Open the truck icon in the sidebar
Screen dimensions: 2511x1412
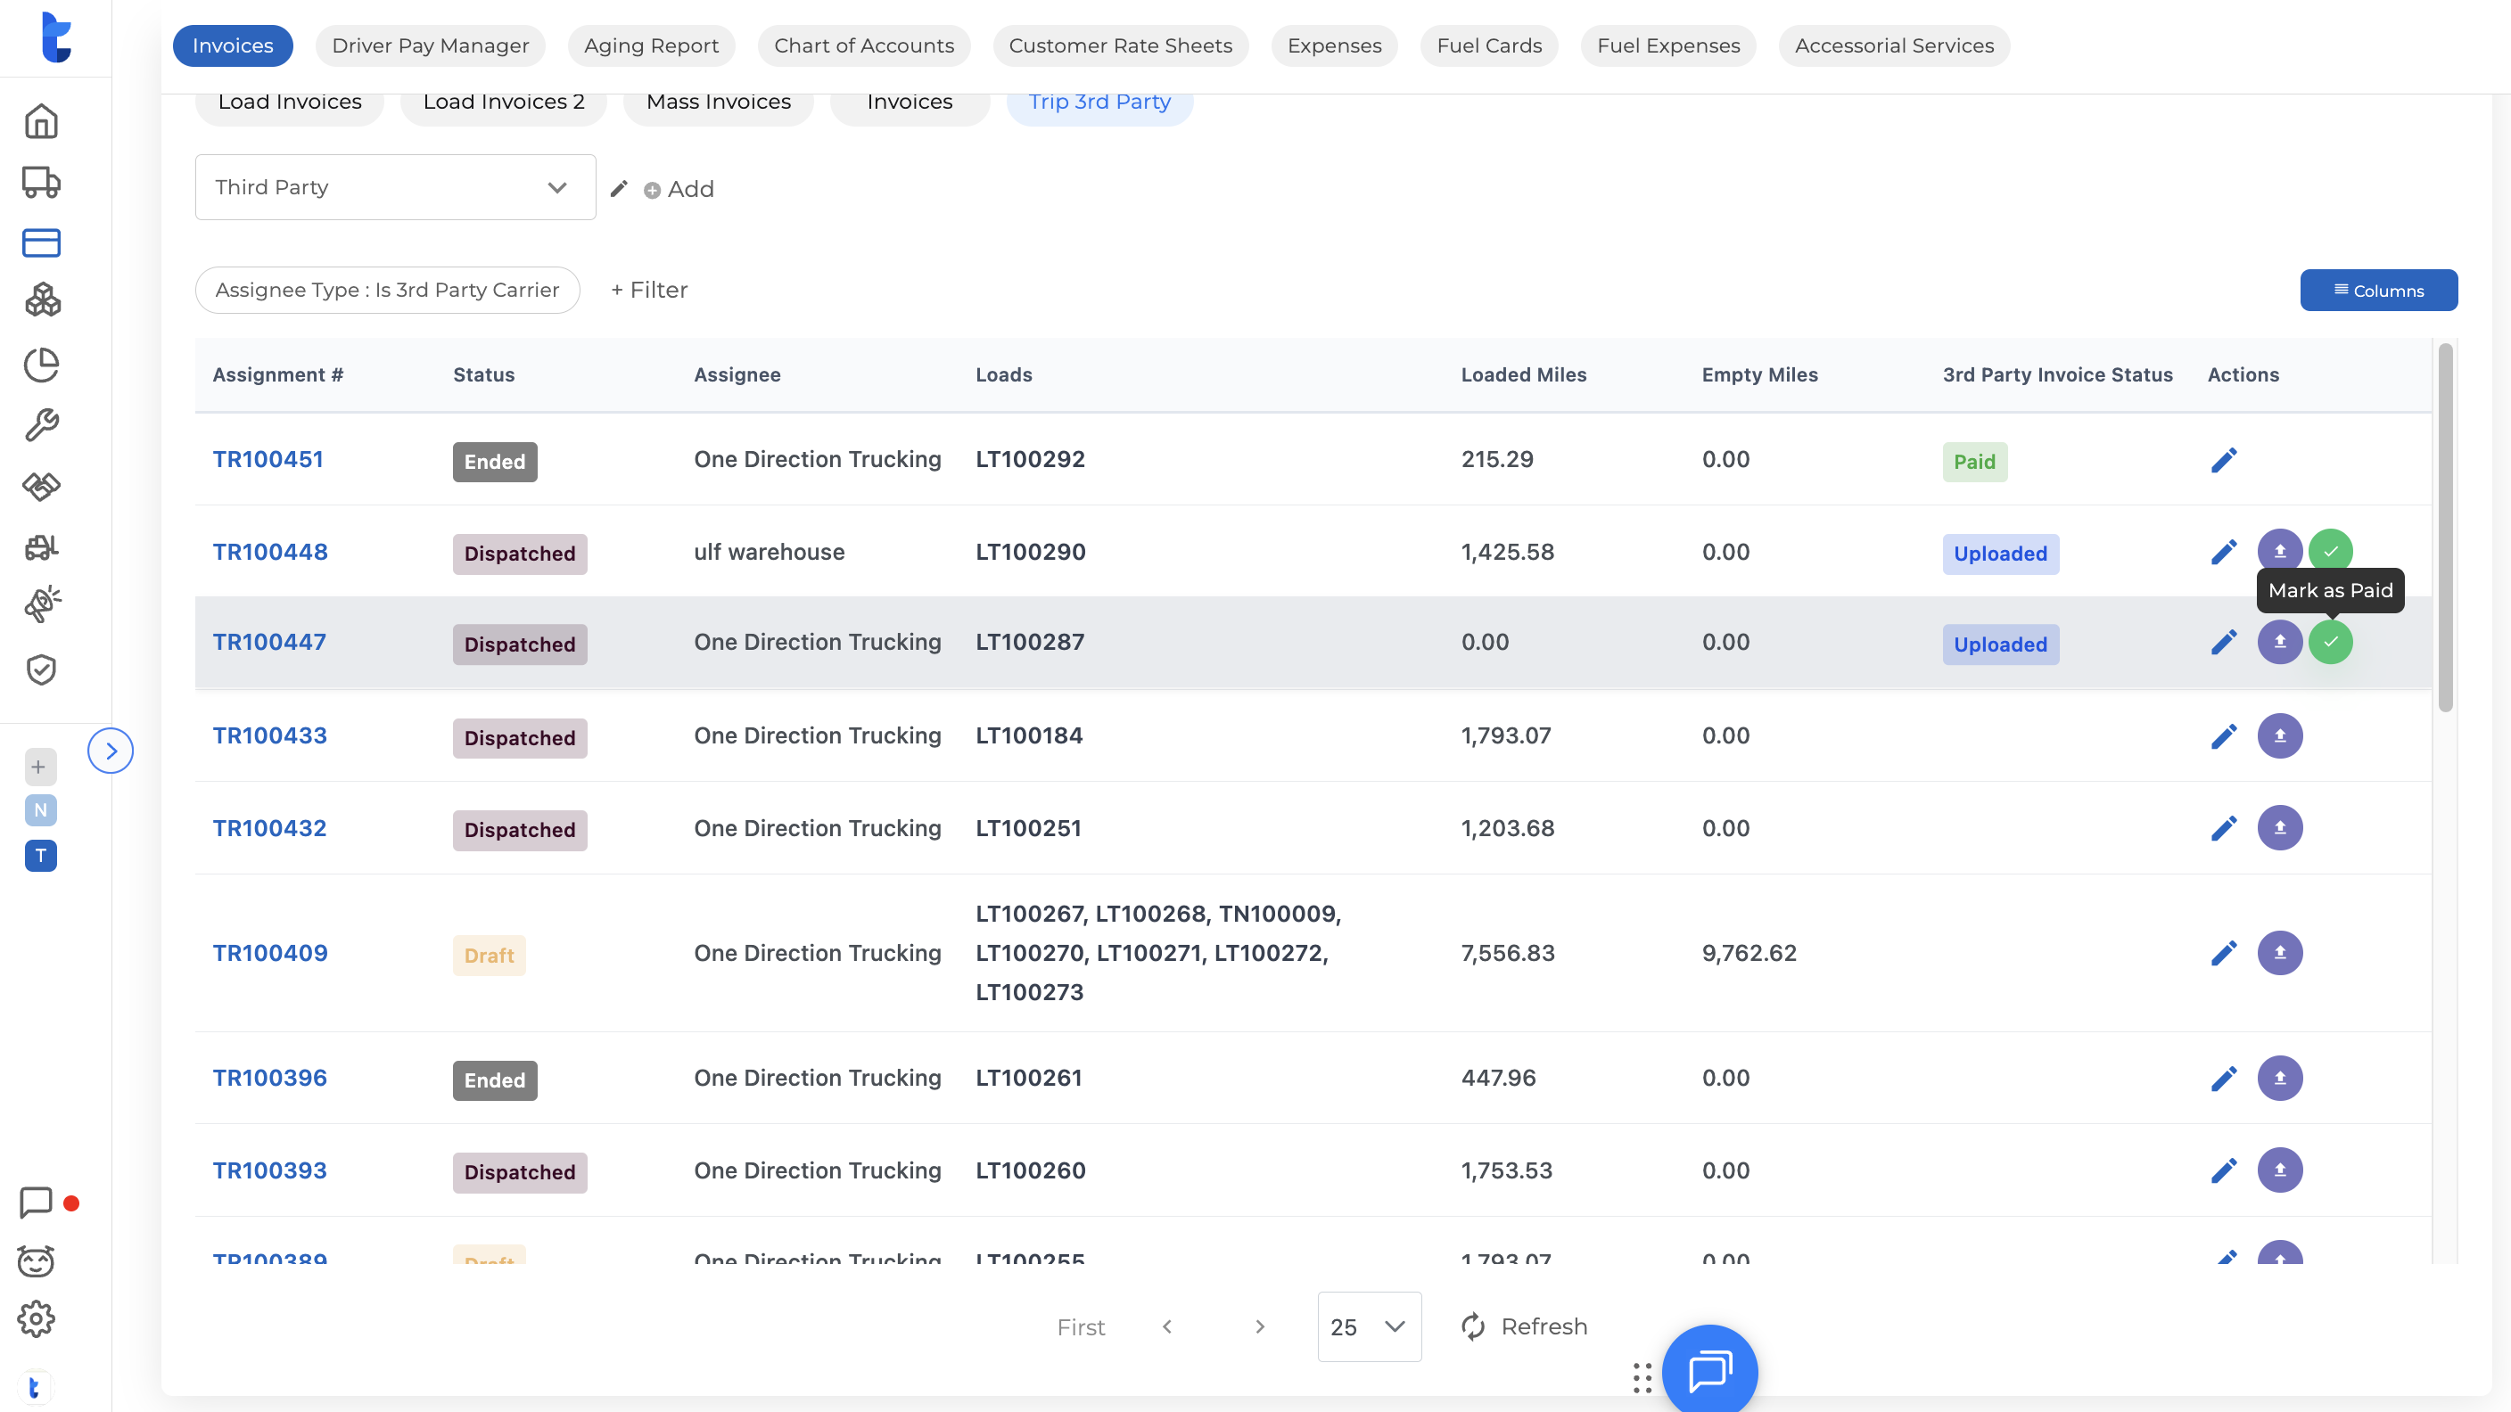41,182
